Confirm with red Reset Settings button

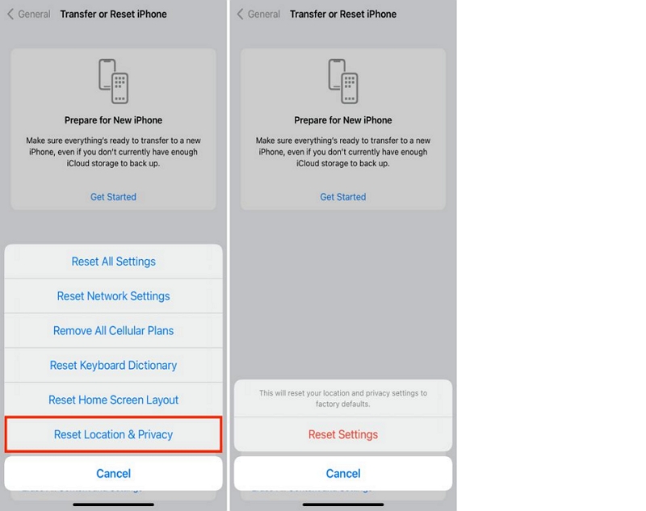343,434
